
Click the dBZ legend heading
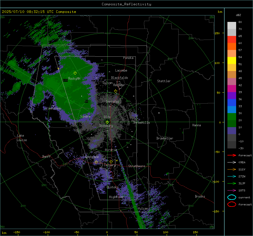pos(238,15)
